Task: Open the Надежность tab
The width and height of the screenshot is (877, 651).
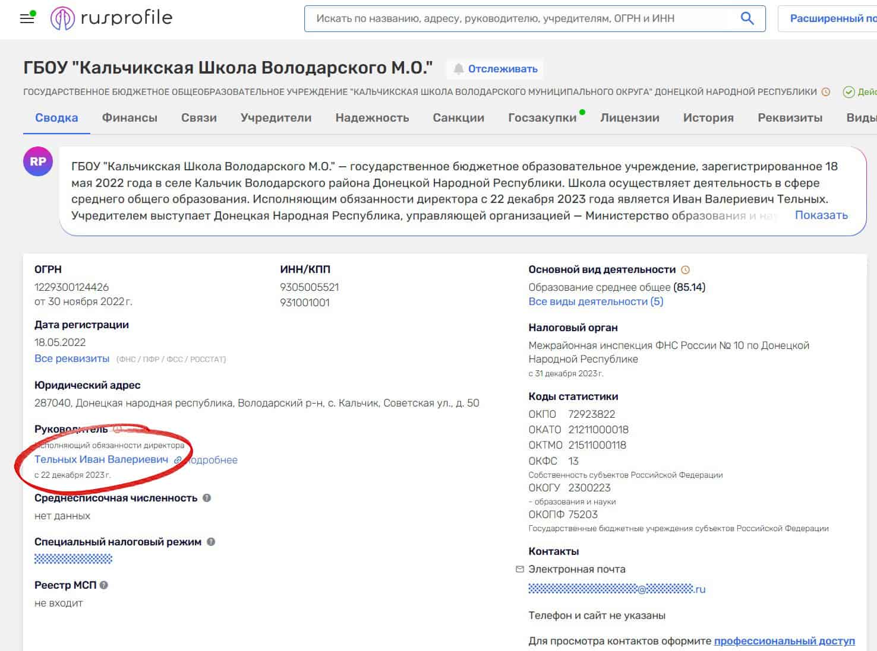Action: [372, 118]
